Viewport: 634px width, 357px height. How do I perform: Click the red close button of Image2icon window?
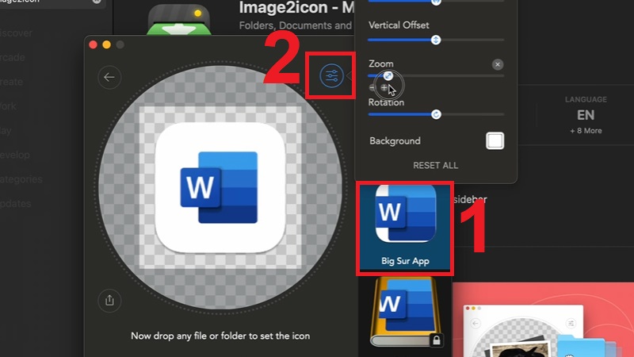point(93,44)
